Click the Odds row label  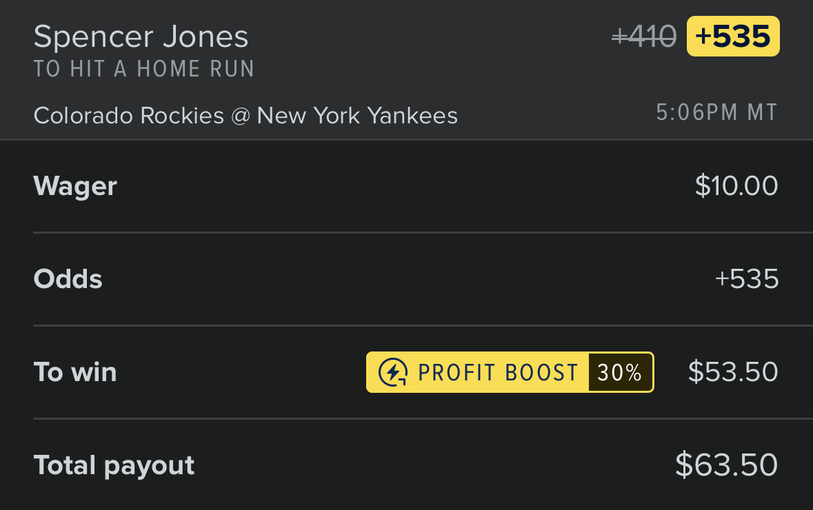[68, 279]
